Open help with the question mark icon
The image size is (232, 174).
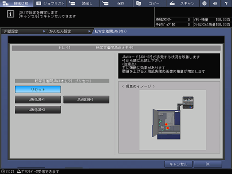click(226, 3)
